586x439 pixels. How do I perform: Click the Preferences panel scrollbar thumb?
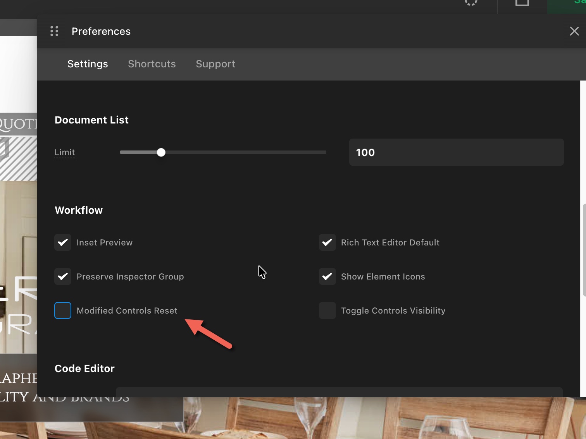pos(584,249)
